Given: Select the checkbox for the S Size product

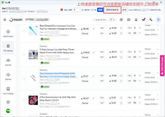Looking at the screenshot, I should pos(24,54).
